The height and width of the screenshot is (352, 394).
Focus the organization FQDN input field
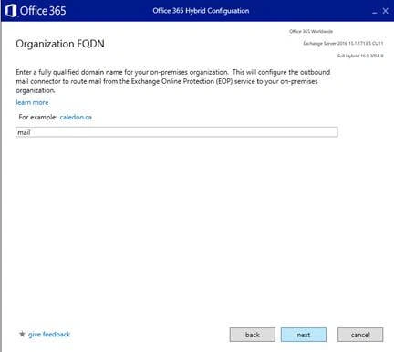click(x=177, y=132)
